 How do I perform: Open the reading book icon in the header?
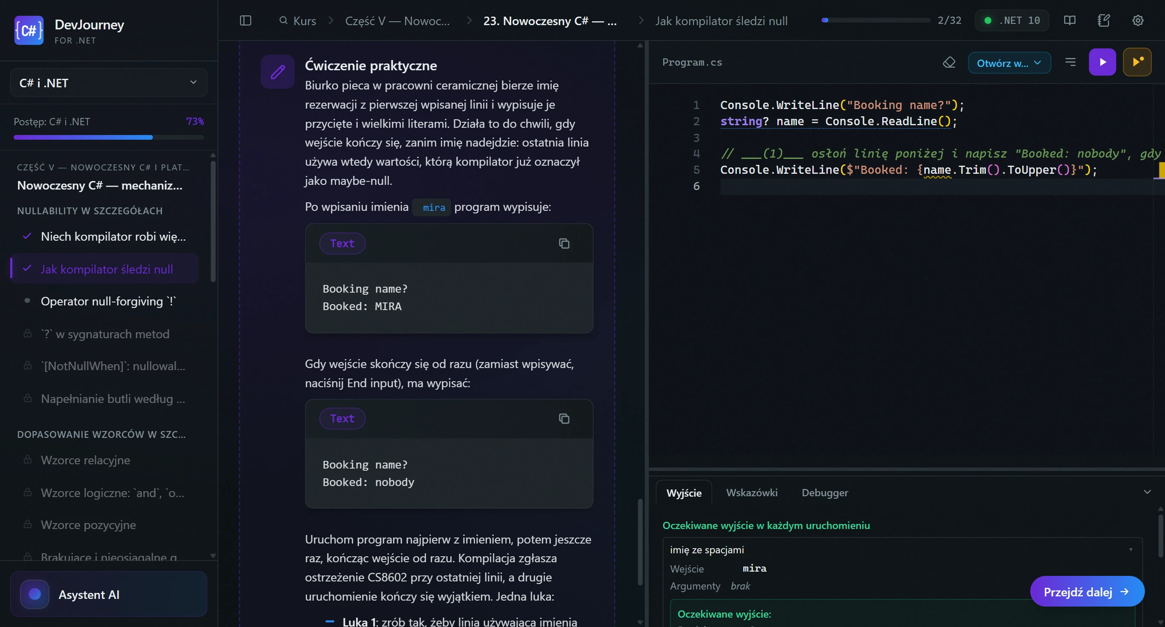tap(1069, 21)
